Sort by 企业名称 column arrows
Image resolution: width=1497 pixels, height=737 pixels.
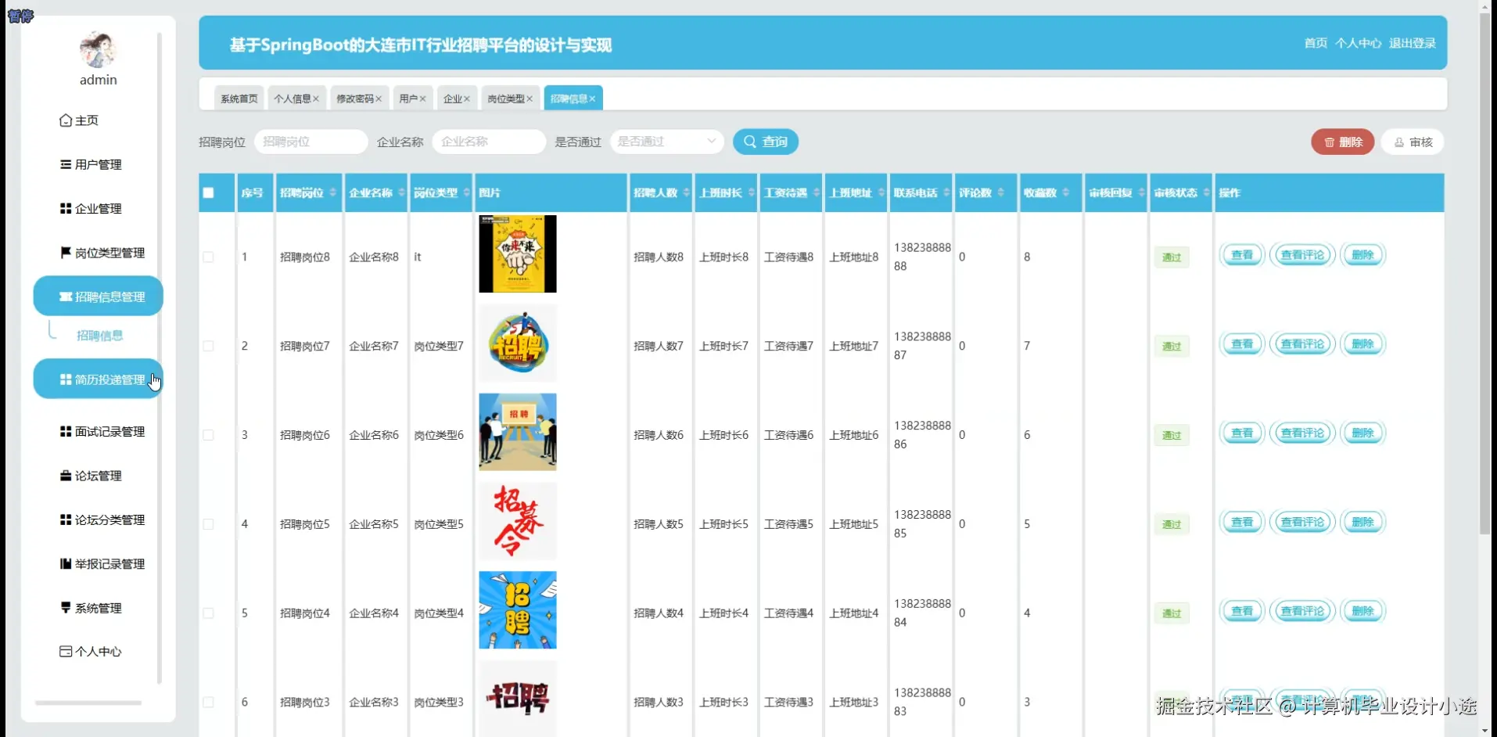pyautogui.click(x=402, y=192)
